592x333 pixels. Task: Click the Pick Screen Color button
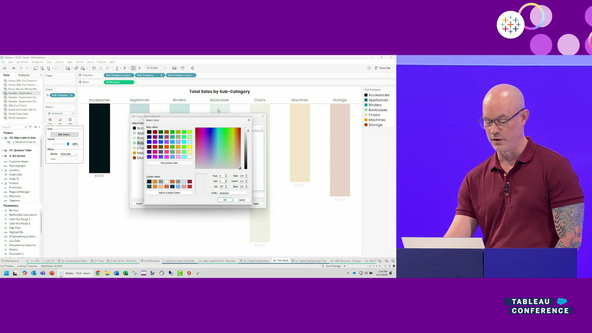pos(169,163)
